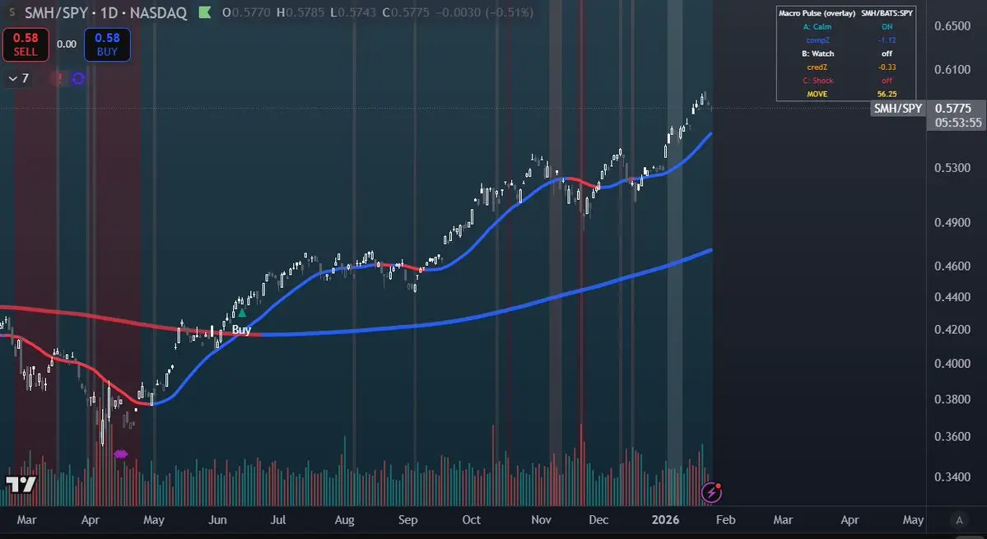
Task: Click the compZ value -1.12
Action: pyautogui.click(x=887, y=40)
